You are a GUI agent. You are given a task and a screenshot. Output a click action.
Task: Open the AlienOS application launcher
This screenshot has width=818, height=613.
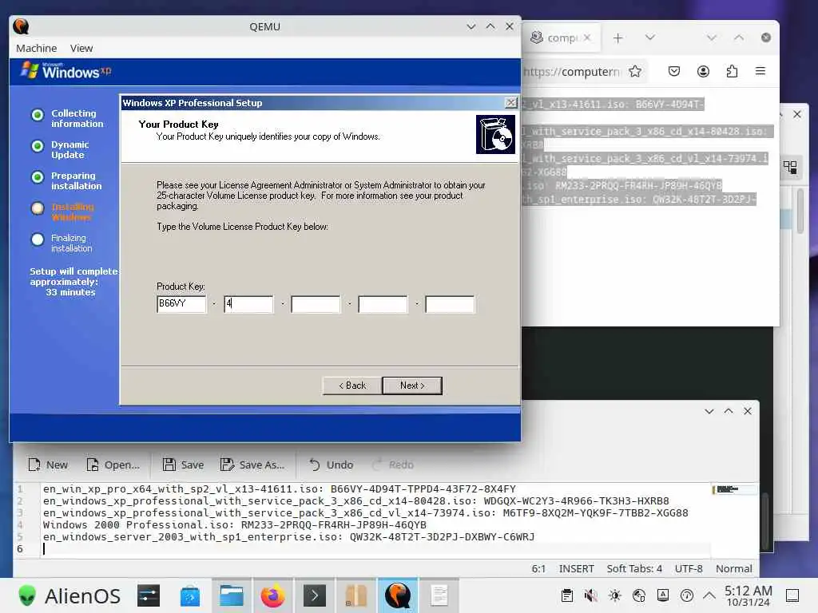[x=69, y=595]
